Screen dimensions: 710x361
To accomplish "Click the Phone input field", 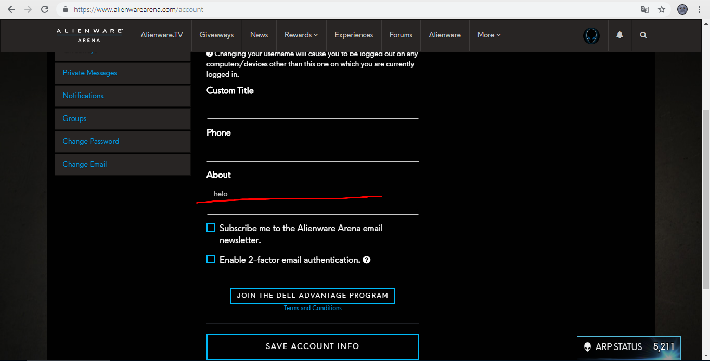I will coord(313,152).
